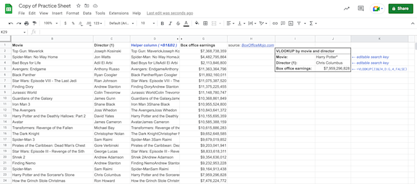Click the Share button

pyautogui.click(x=400, y=8)
